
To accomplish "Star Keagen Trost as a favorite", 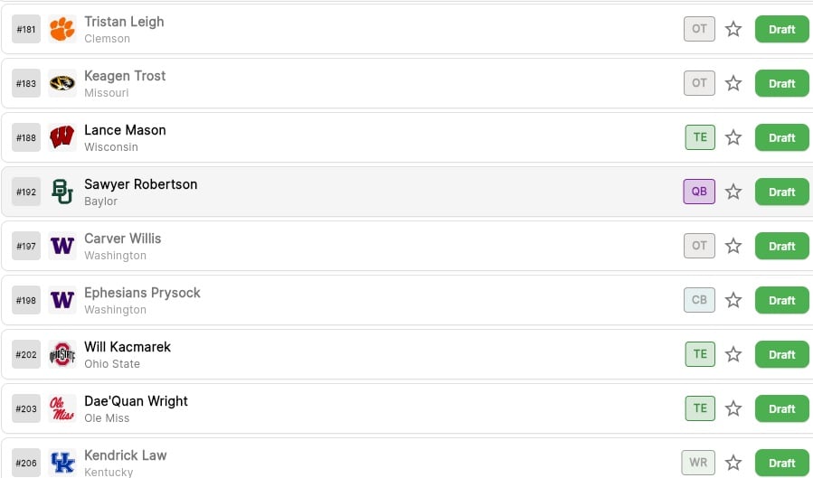I will [733, 83].
